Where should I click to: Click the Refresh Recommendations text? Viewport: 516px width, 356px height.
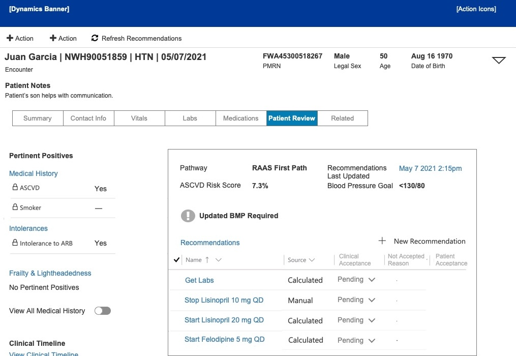(141, 39)
